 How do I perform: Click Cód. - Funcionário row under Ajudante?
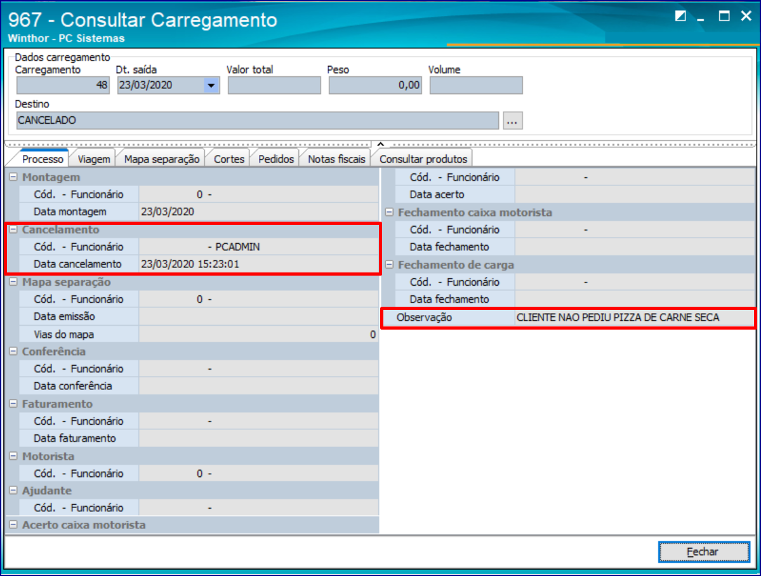199,507
